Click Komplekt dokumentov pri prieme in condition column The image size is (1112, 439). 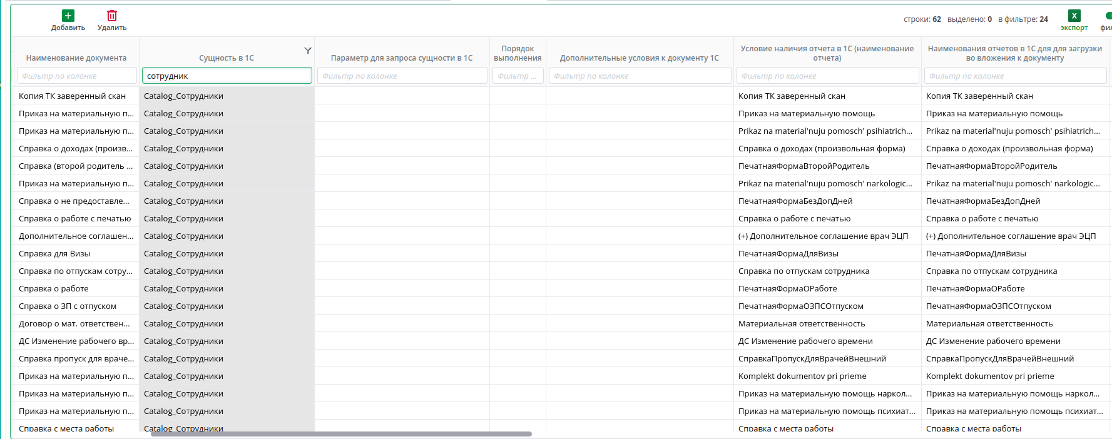pos(802,376)
